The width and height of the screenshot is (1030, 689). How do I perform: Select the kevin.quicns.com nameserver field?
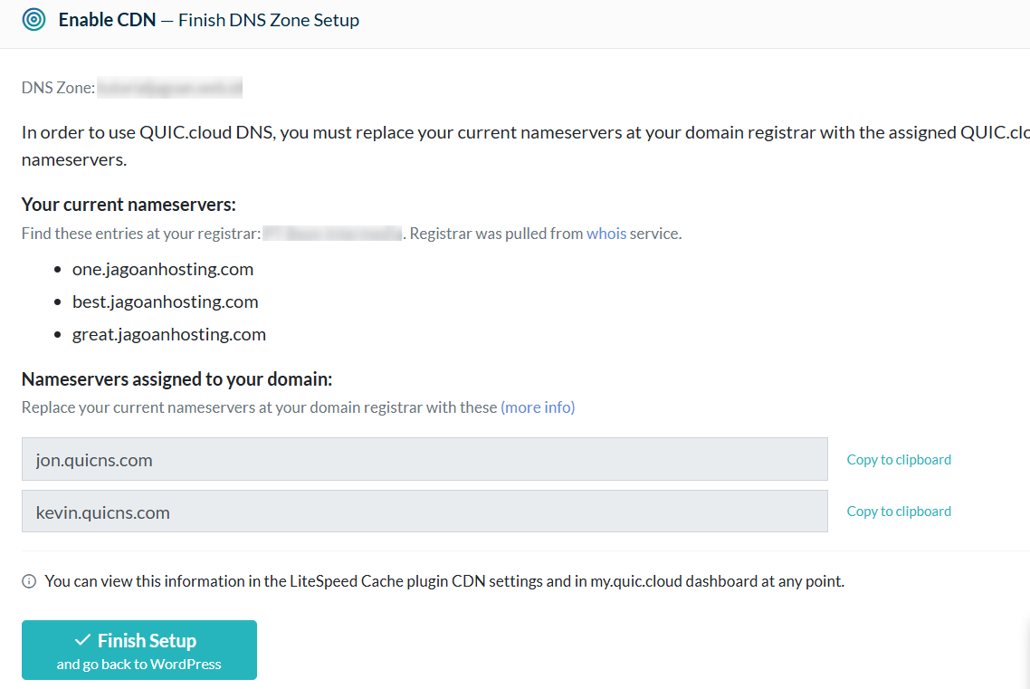424,511
